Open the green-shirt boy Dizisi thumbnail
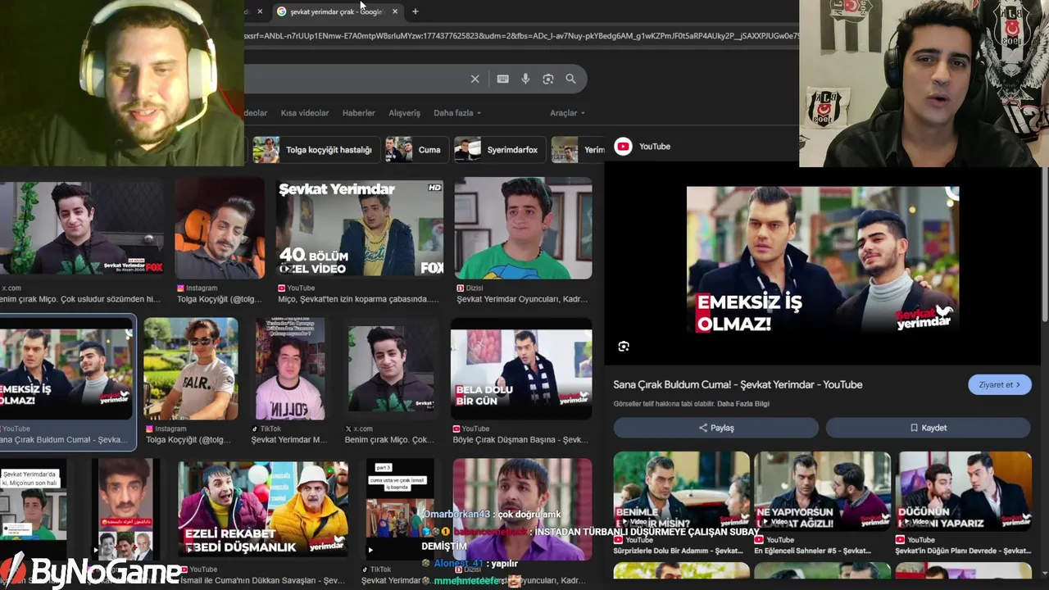Image resolution: width=1049 pixels, height=590 pixels. coord(523,228)
